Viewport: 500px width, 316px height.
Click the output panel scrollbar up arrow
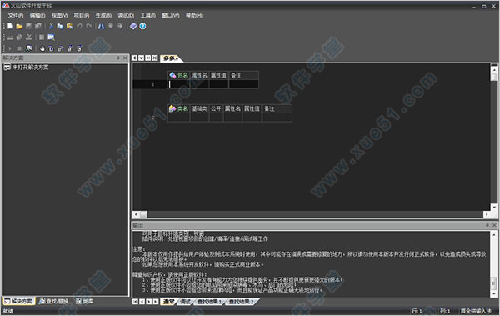[x=494, y=235]
